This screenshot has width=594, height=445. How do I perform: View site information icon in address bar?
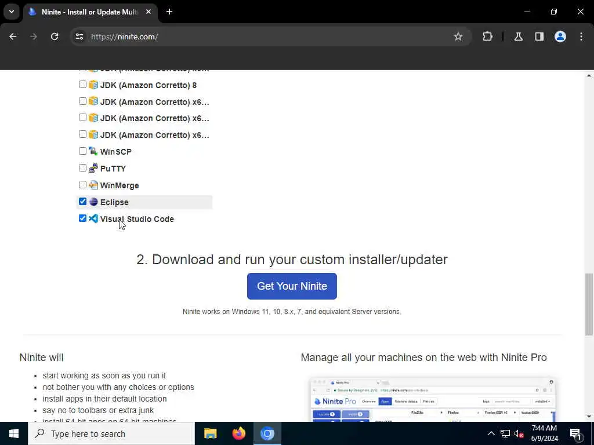[x=79, y=37]
